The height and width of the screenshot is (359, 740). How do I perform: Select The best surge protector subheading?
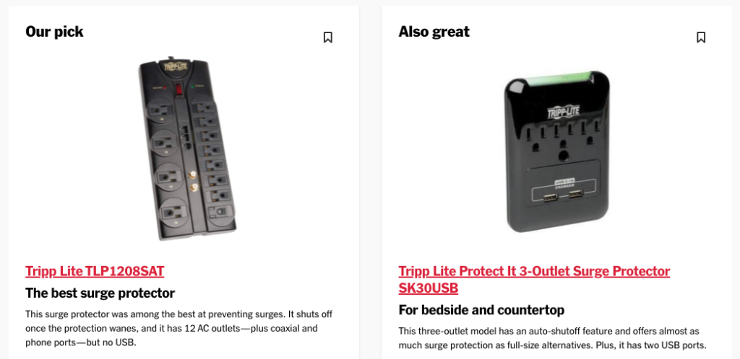(100, 293)
